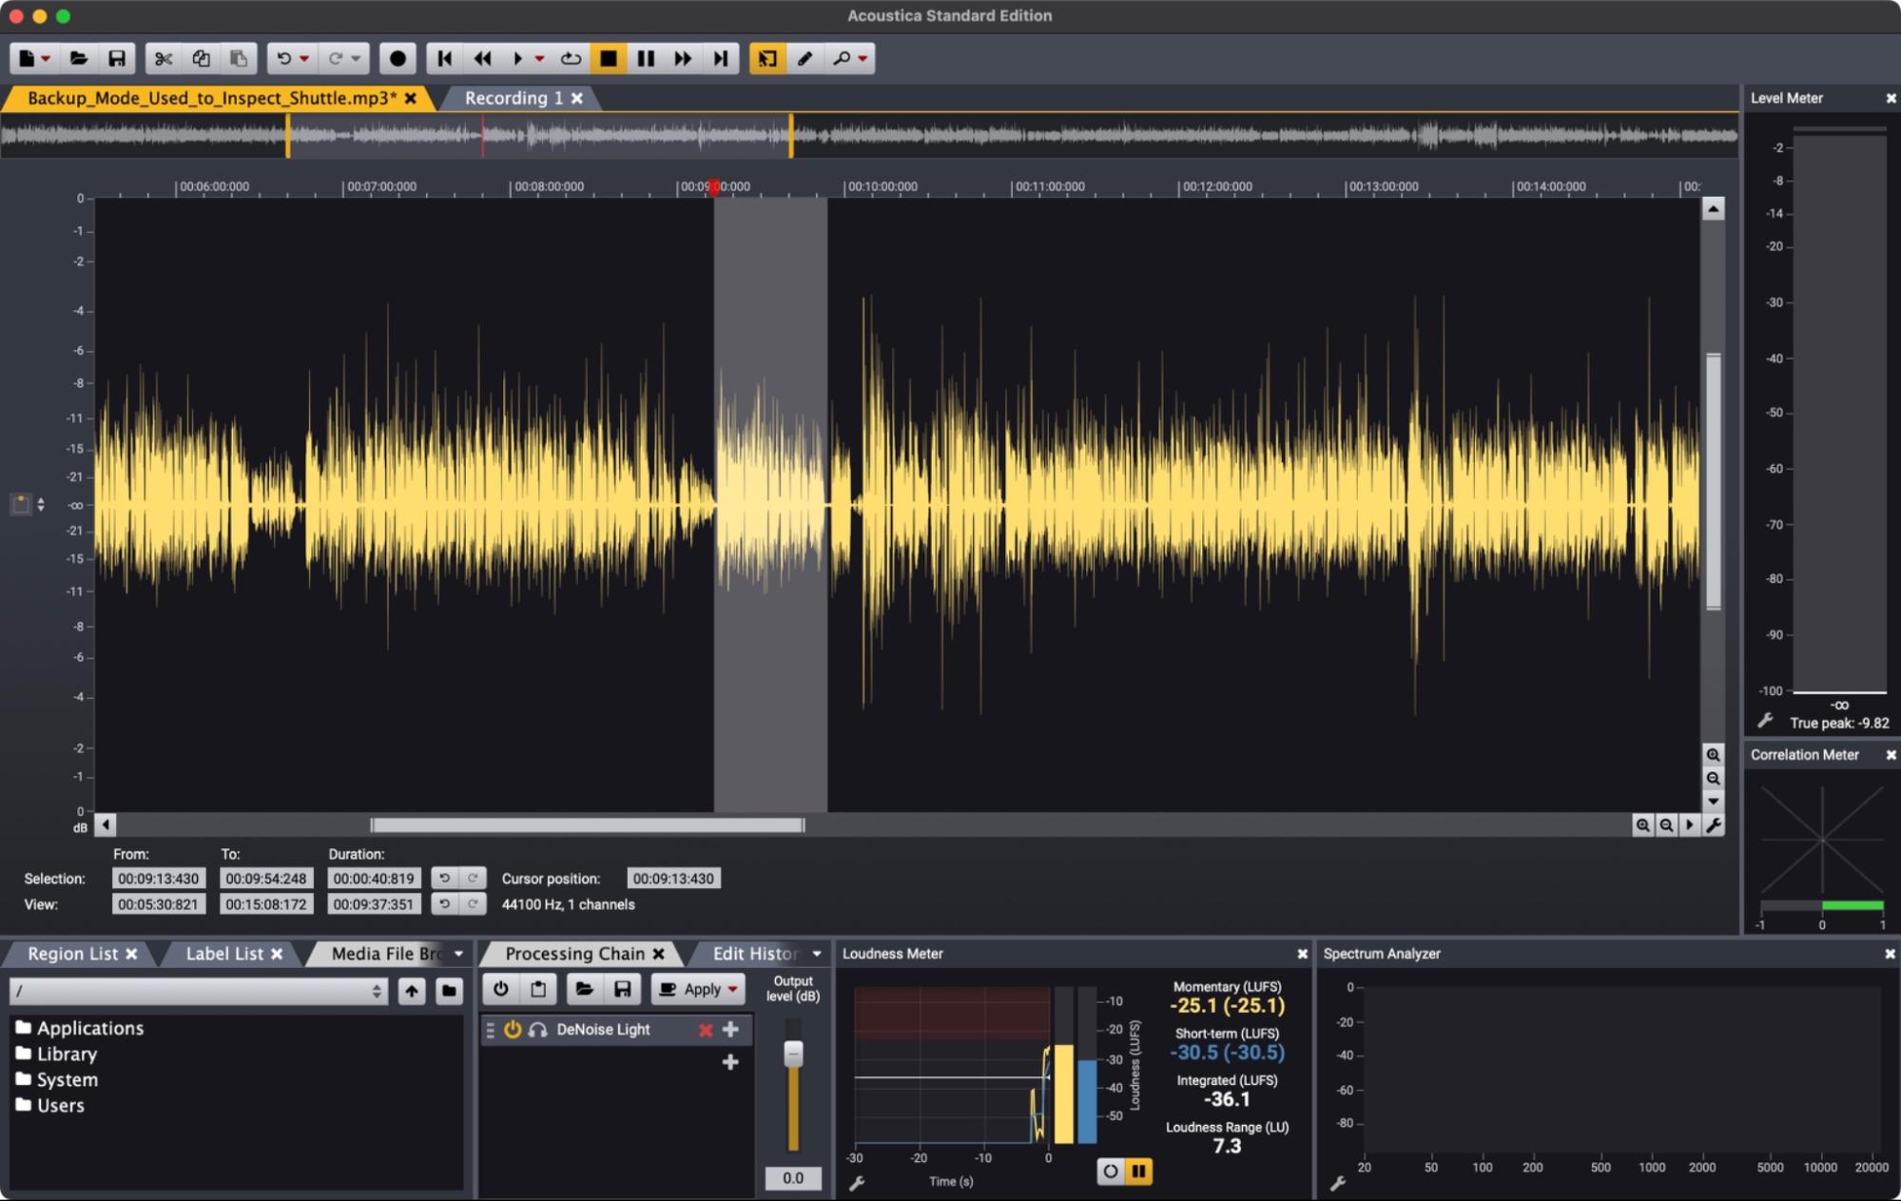Open the Label List panel tab
The height and width of the screenshot is (1201, 1901).
click(222, 953)
